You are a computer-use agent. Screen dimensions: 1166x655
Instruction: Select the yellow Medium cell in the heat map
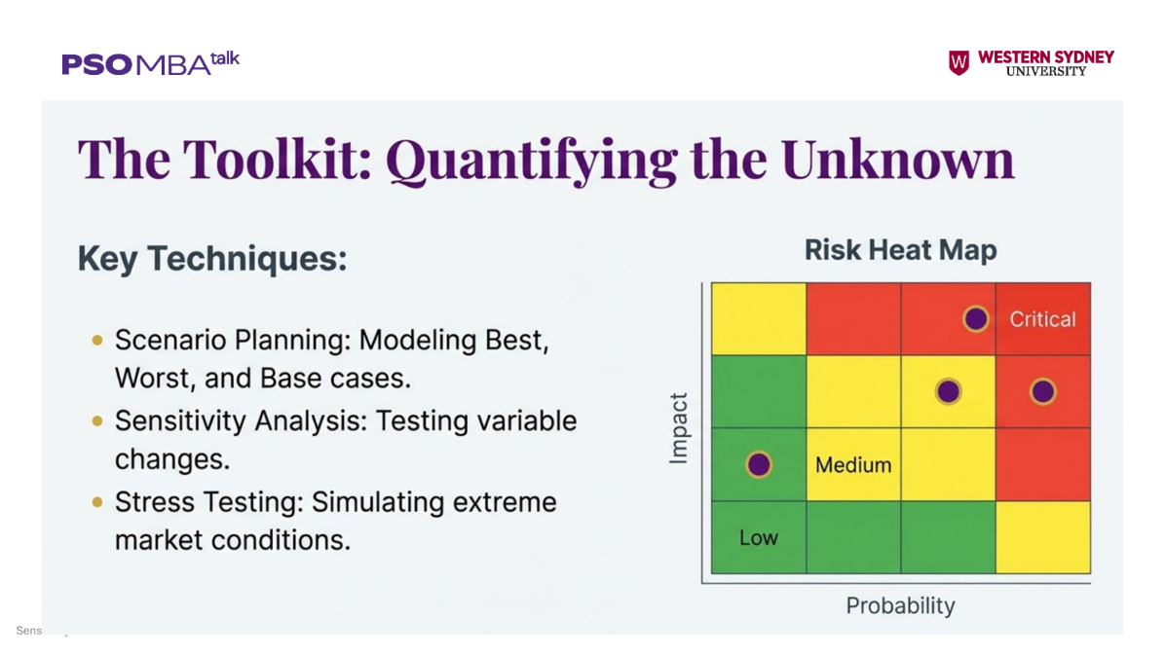[x=853, y=464]
